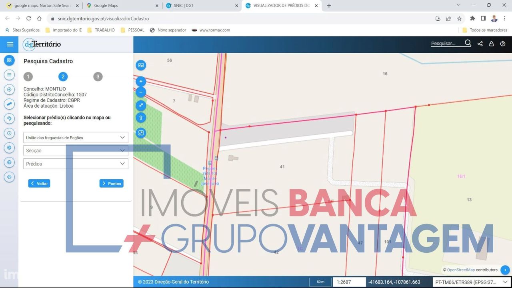
Task: Click the info identify sidebar icon
Action: 9,133
